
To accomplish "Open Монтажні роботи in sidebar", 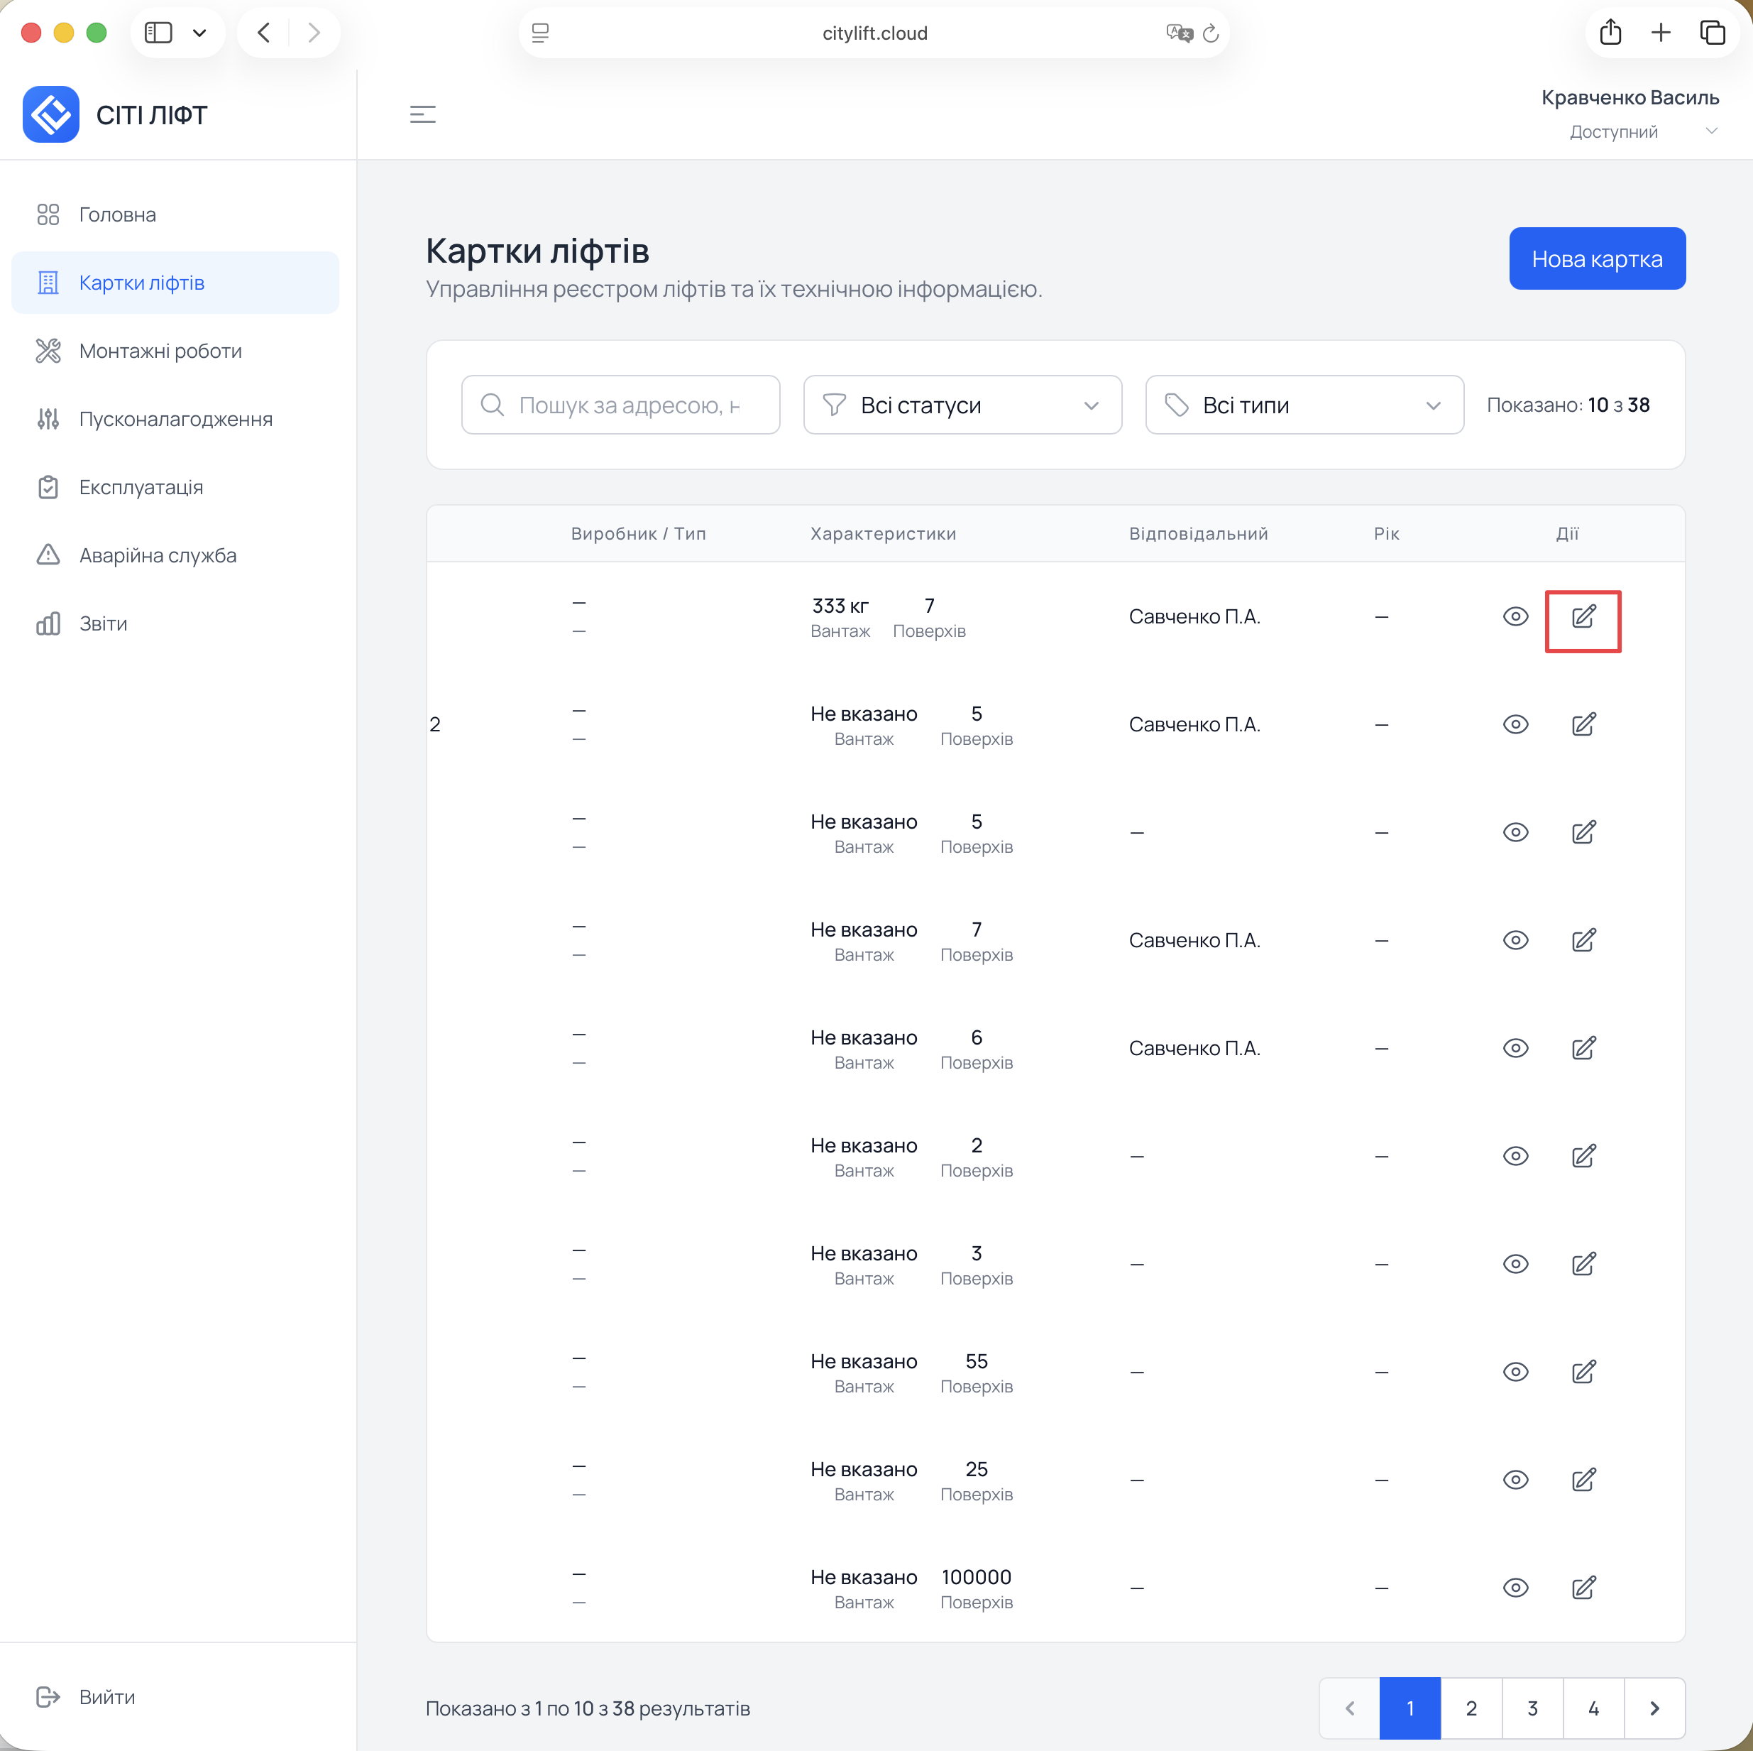I will 160,351.
